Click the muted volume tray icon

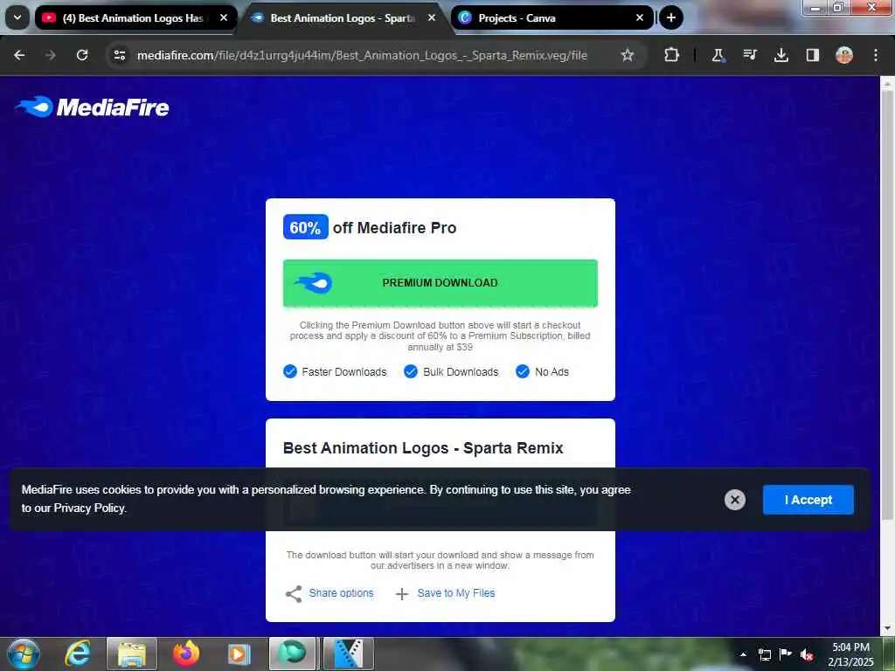coord(807,654)
